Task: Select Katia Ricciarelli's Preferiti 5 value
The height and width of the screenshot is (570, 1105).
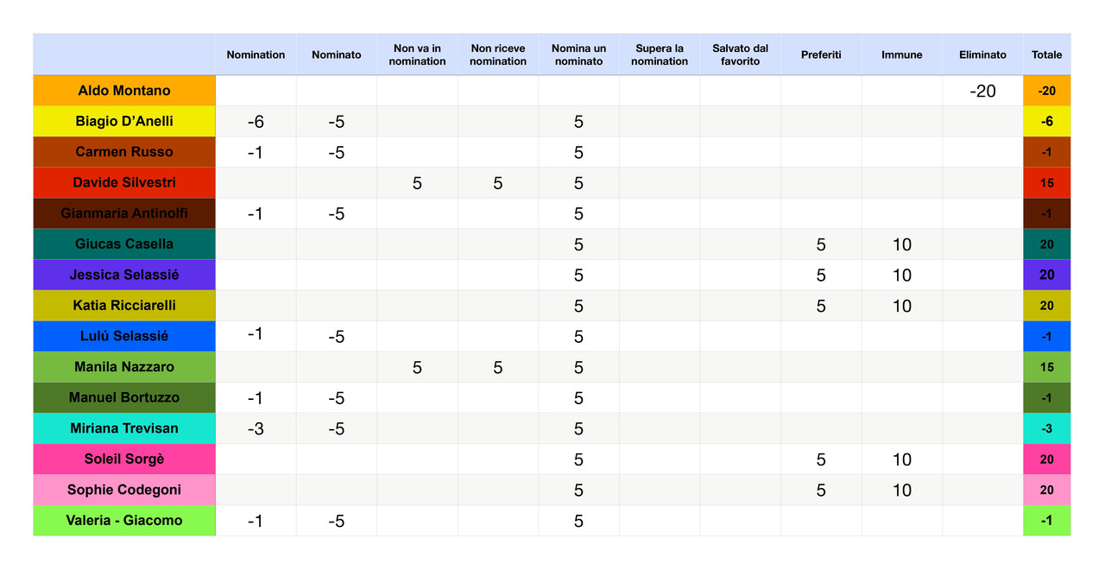Action: 821,306
